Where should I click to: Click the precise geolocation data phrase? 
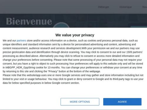[17, 52]
